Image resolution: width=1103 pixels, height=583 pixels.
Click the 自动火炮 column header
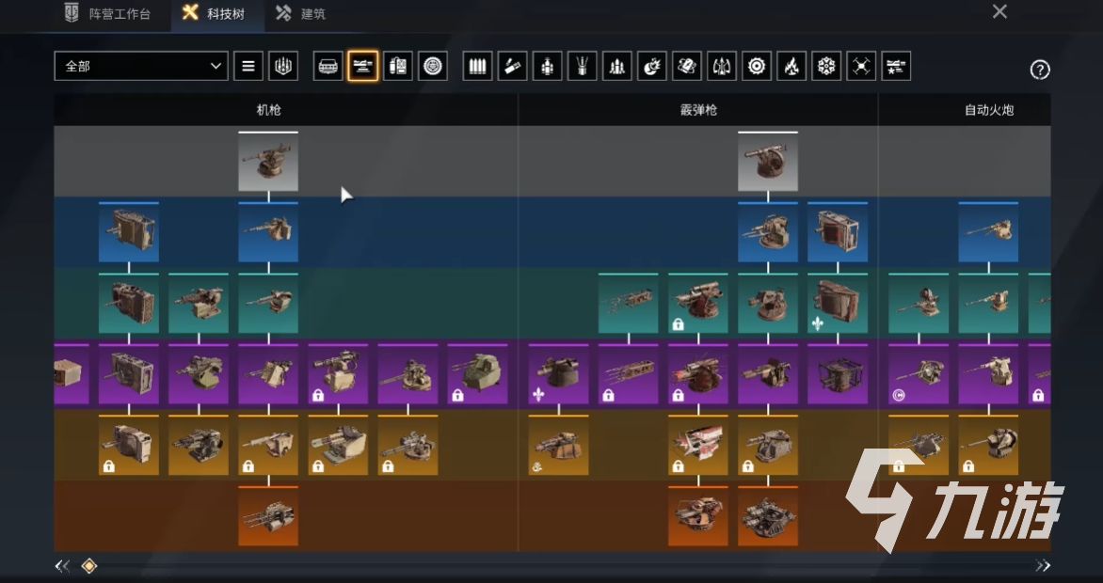click(x=988, y=110)
